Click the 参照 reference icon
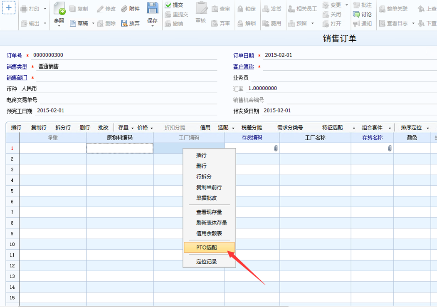437x307 pixels. click(59, 8)
